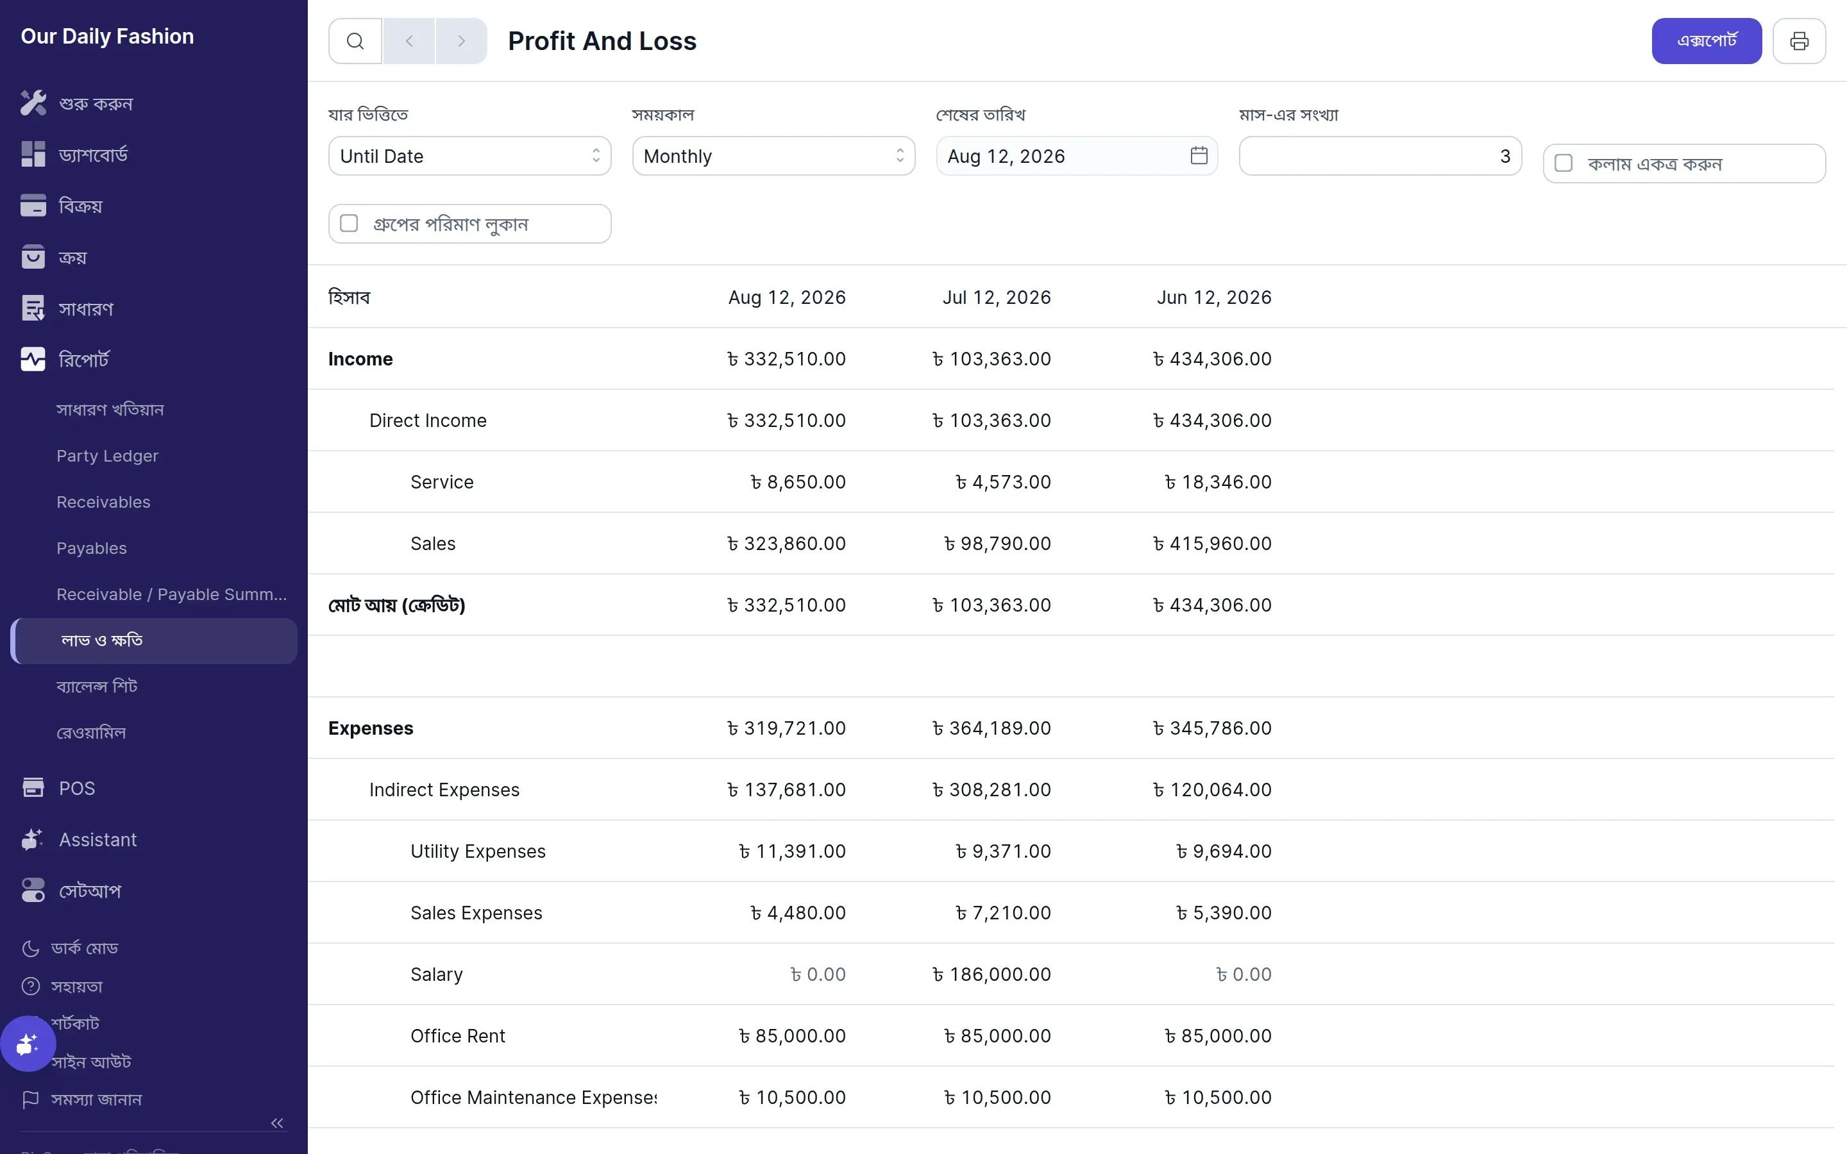The image size is (1847, 1154).
Task: Toggle ডার্ক মোড moon option
Action: pyautogui.click(x=70, y=948)
